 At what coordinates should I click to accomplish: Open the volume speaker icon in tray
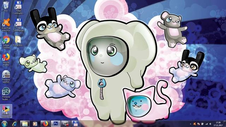point(210,124)
